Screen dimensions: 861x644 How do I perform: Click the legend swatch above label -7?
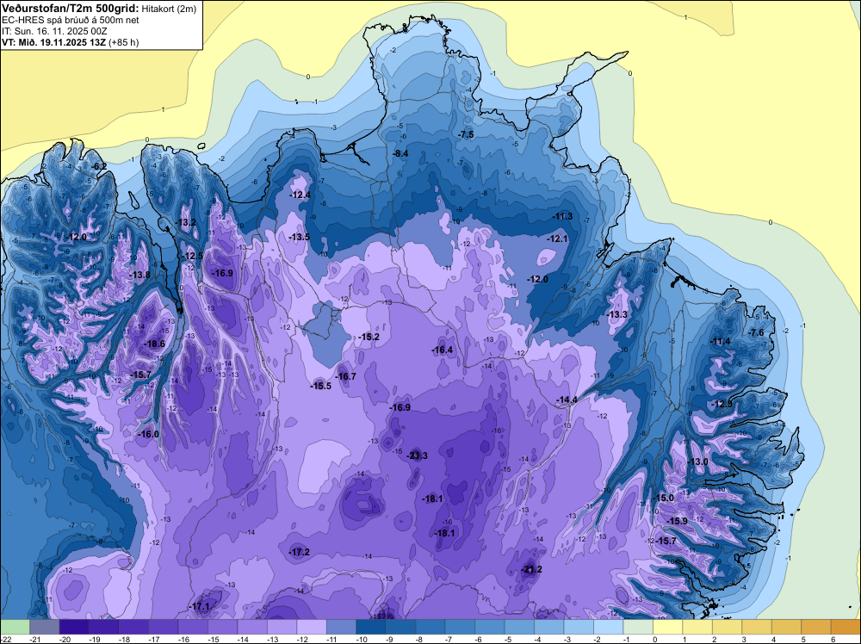460,627
